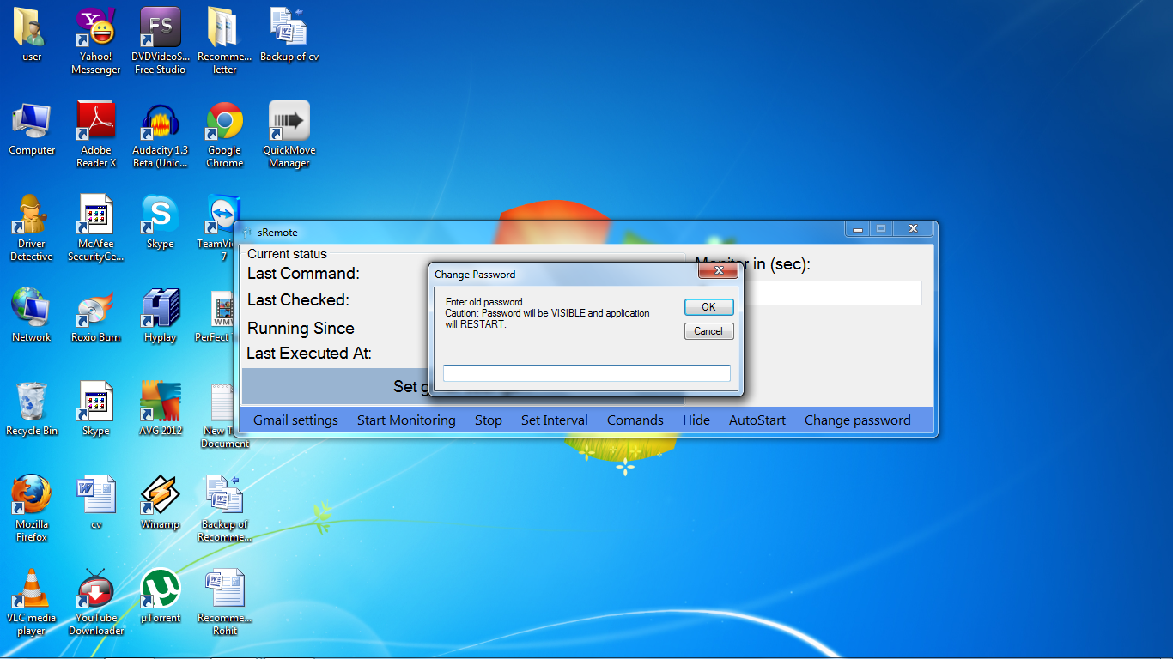Click the "Last Command:" label

(303, 274)
